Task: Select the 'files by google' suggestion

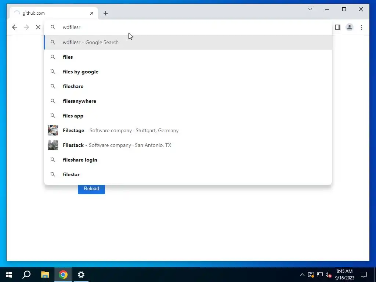Action: click(x=188, y=72)
